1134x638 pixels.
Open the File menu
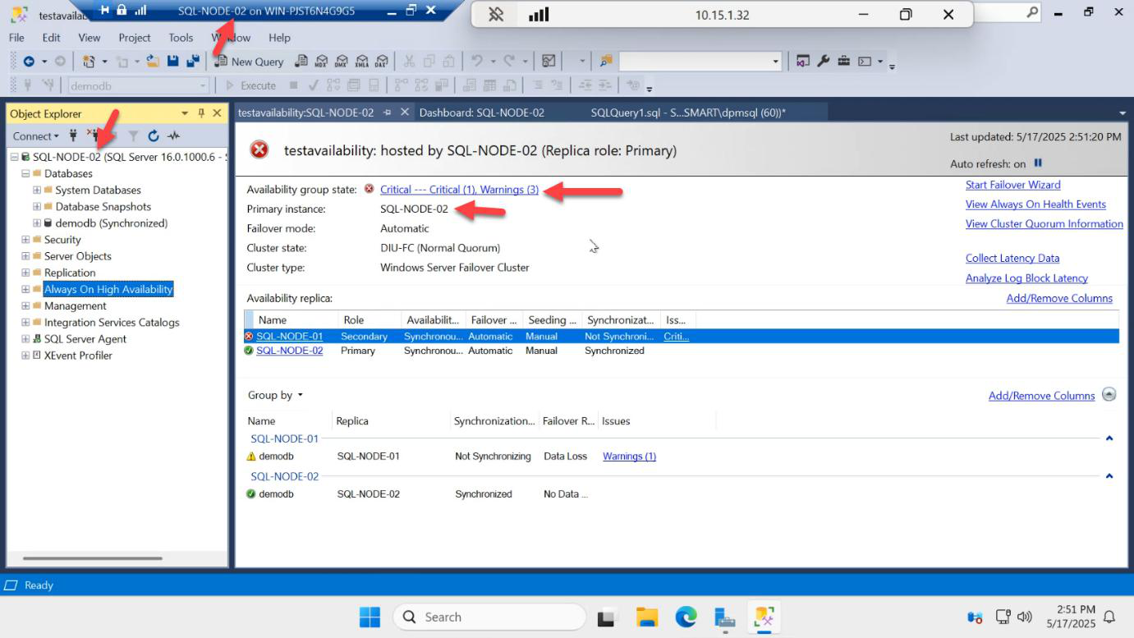tap(16, 38)
